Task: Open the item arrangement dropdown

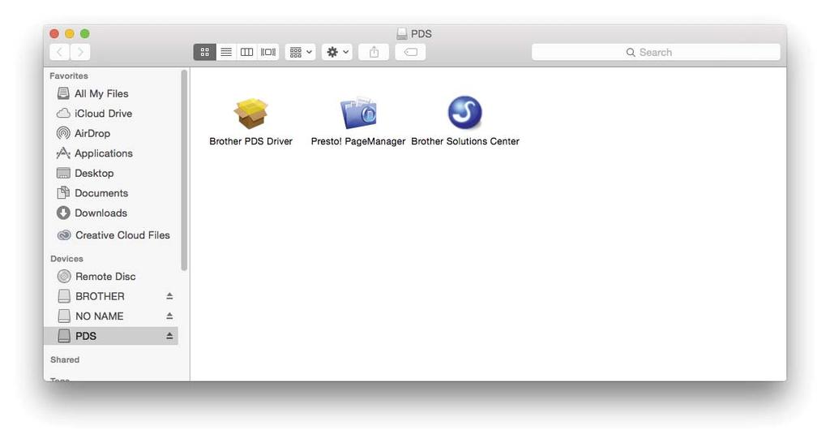Action: point(301,52)
